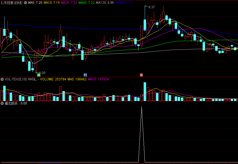
Task: Click the MA20: 7.02 label
Action: click(x=69, y=3)
